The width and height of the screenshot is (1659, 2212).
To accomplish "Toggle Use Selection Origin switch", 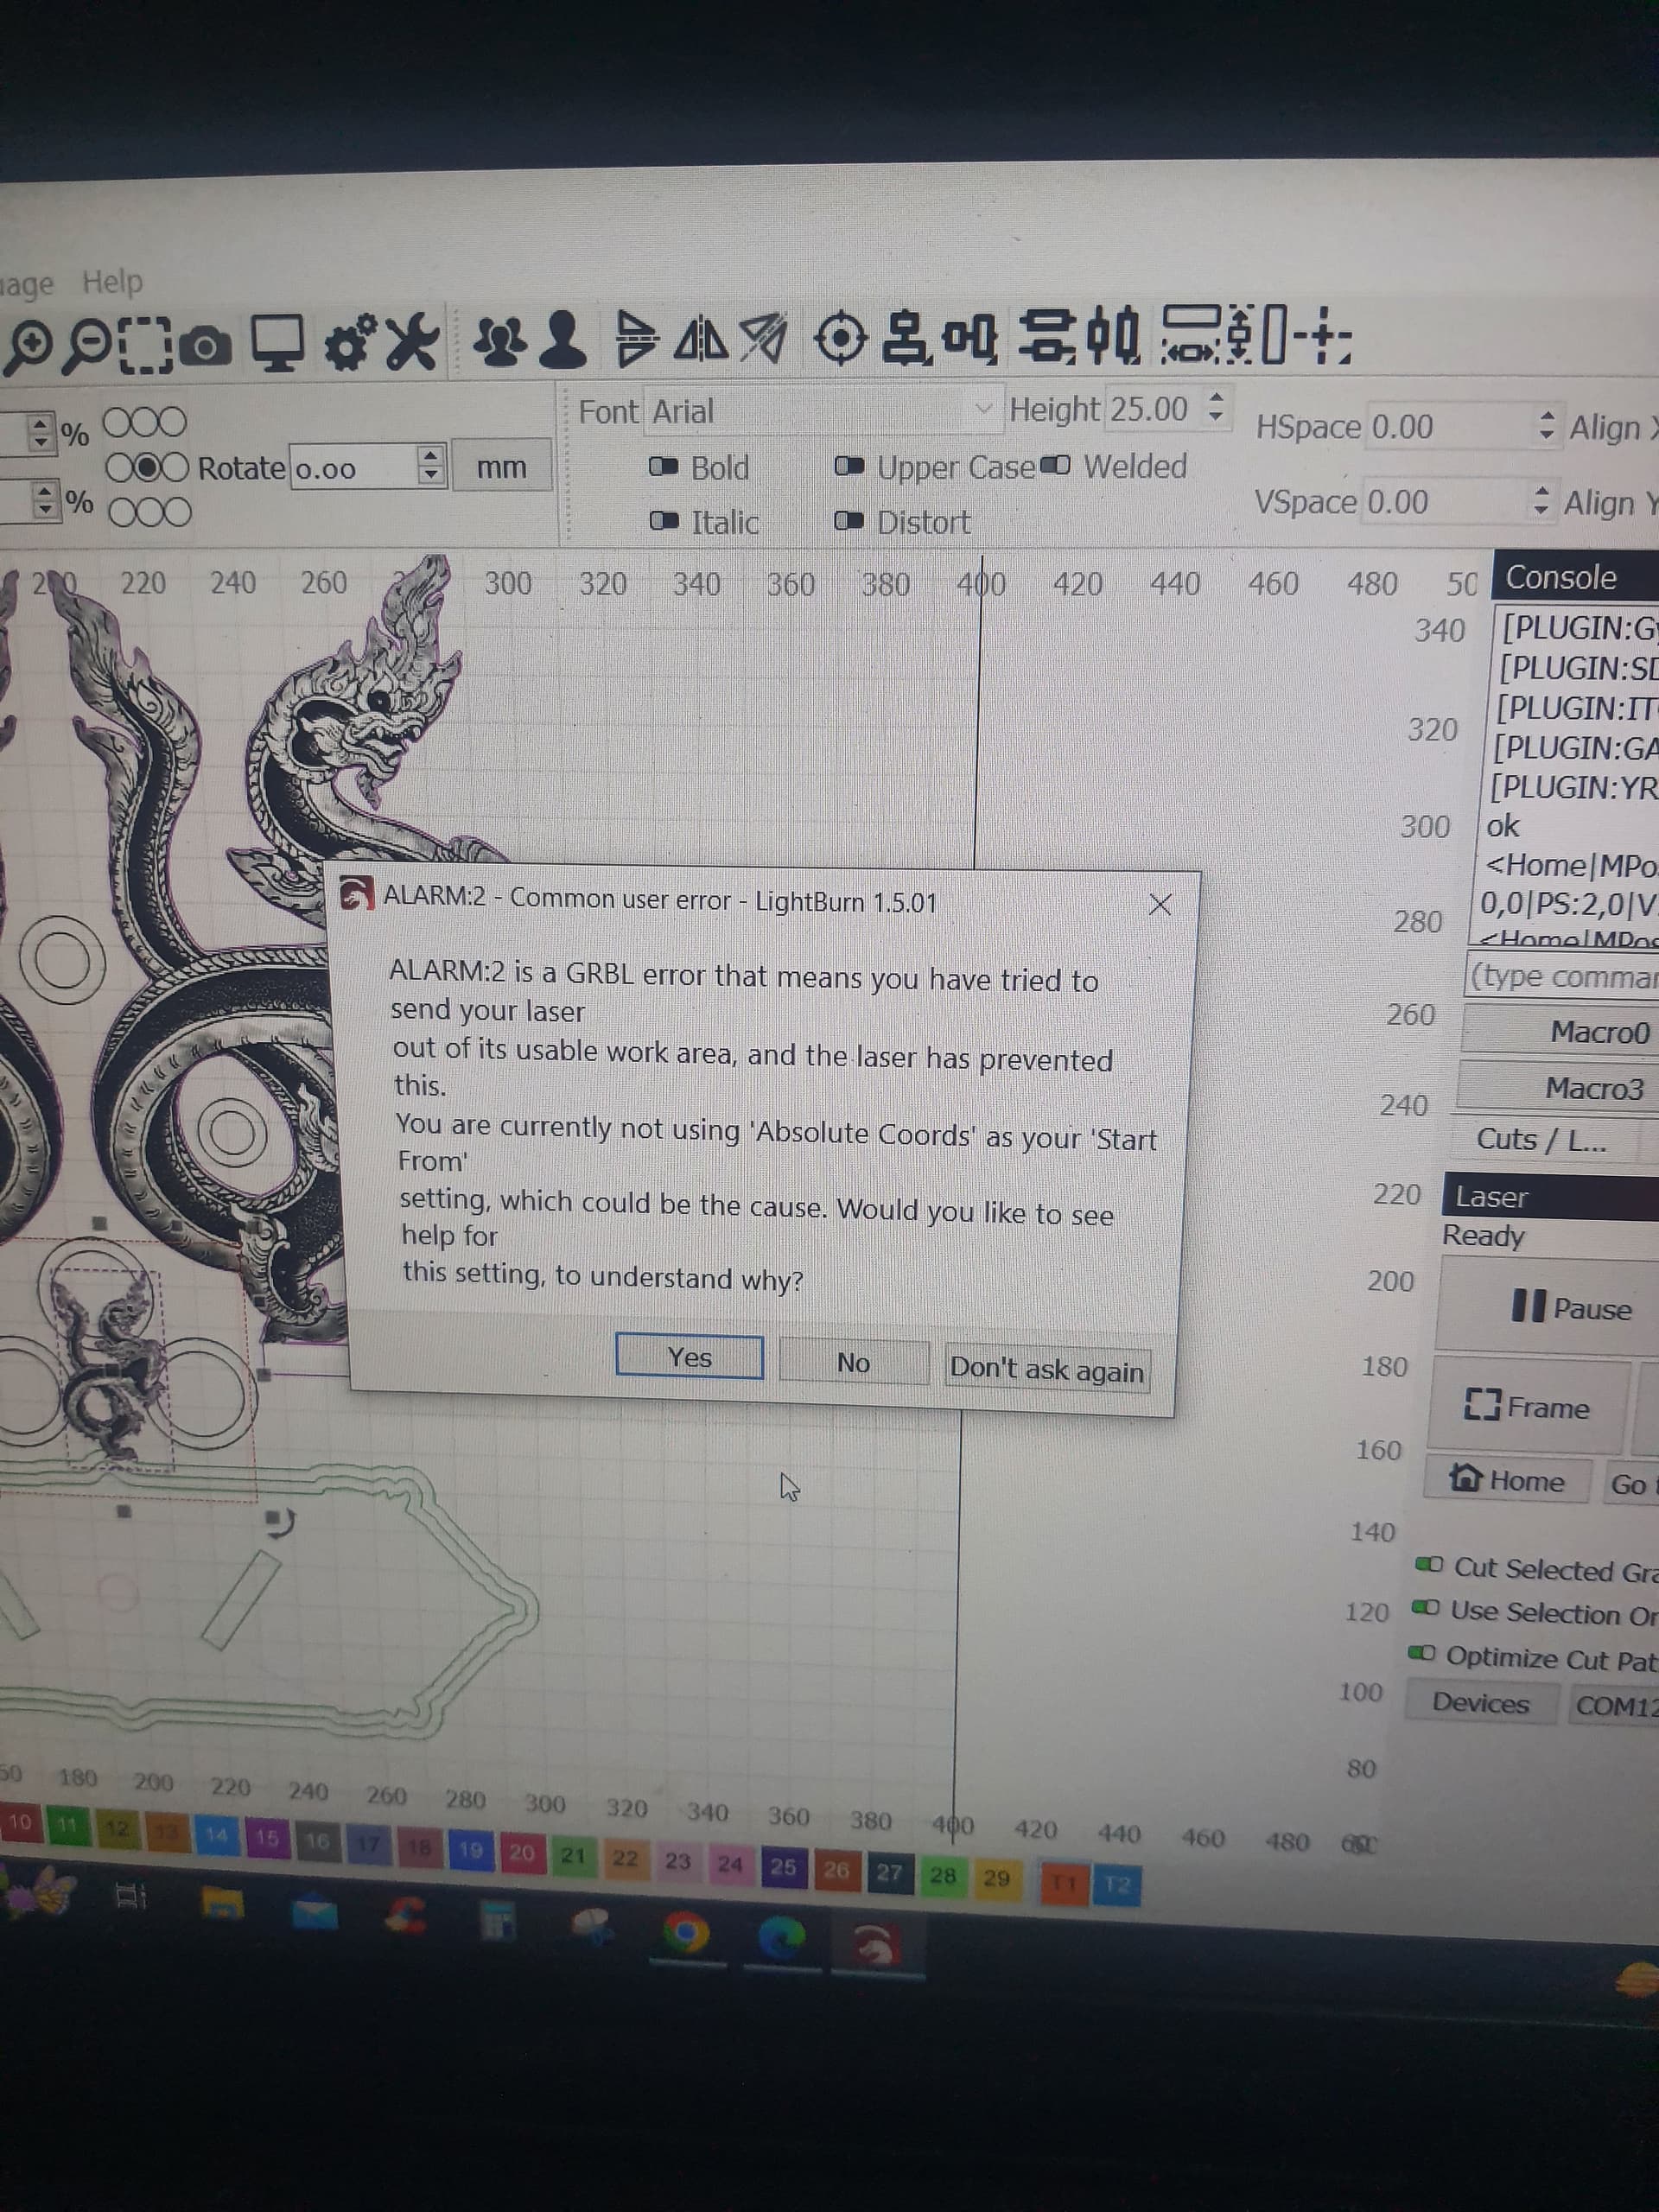I will click(1425, 1608).
